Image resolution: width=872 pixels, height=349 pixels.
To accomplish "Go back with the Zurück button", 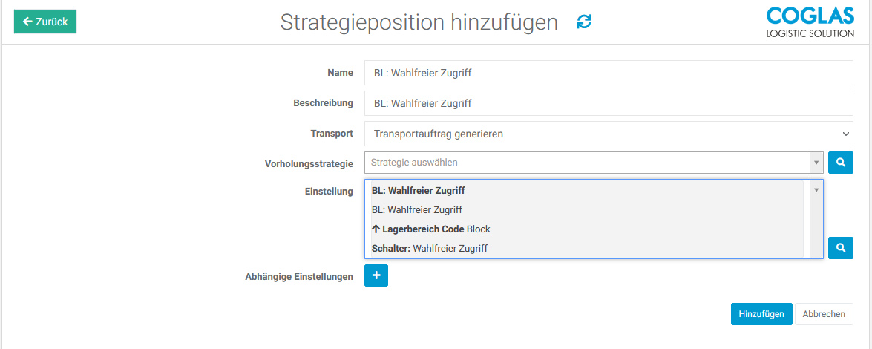I will point(45,22).
